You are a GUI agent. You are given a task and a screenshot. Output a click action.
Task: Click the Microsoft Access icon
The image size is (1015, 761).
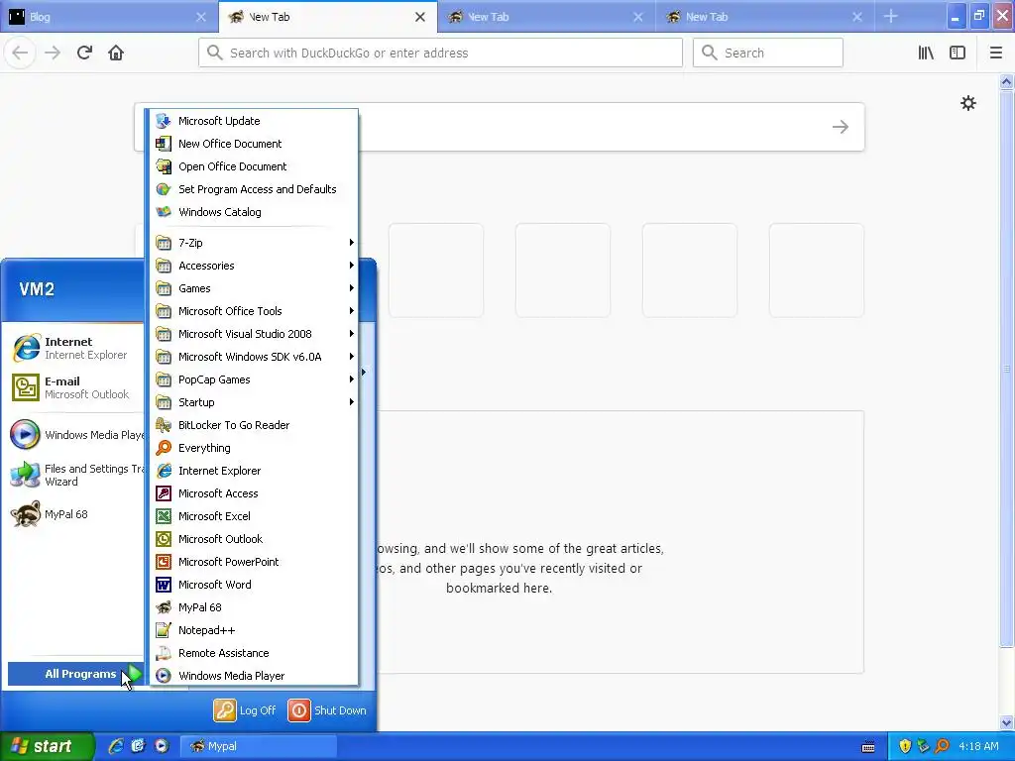tap(164, 493)
